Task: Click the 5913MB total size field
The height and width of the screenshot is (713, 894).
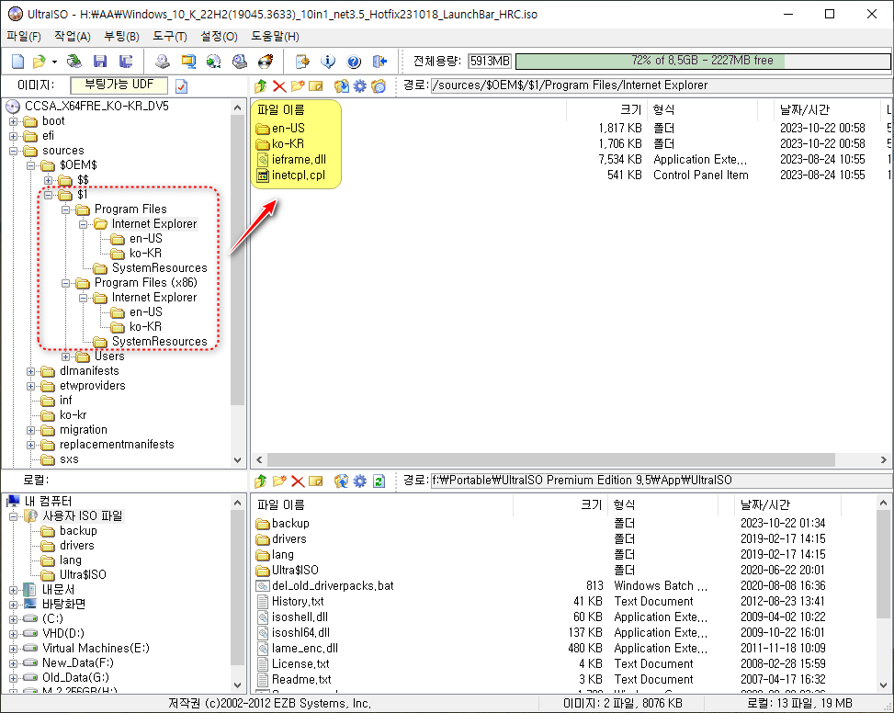Action: pos(490,61)
